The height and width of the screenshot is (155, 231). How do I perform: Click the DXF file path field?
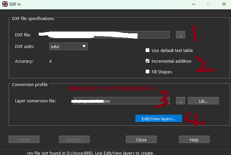tap(109, 35)
